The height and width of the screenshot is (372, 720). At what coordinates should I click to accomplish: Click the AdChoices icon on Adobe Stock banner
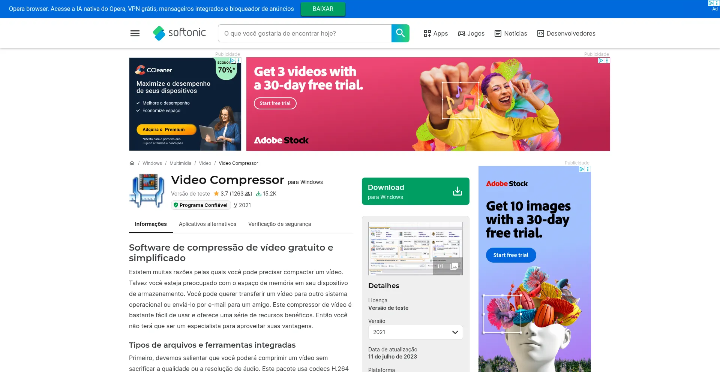tap(601, 60)
